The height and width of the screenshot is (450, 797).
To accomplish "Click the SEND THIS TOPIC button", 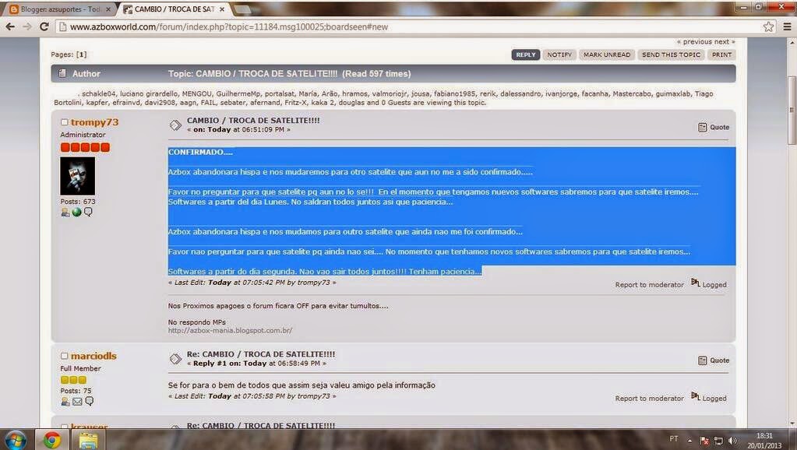I will pos(671,54).
